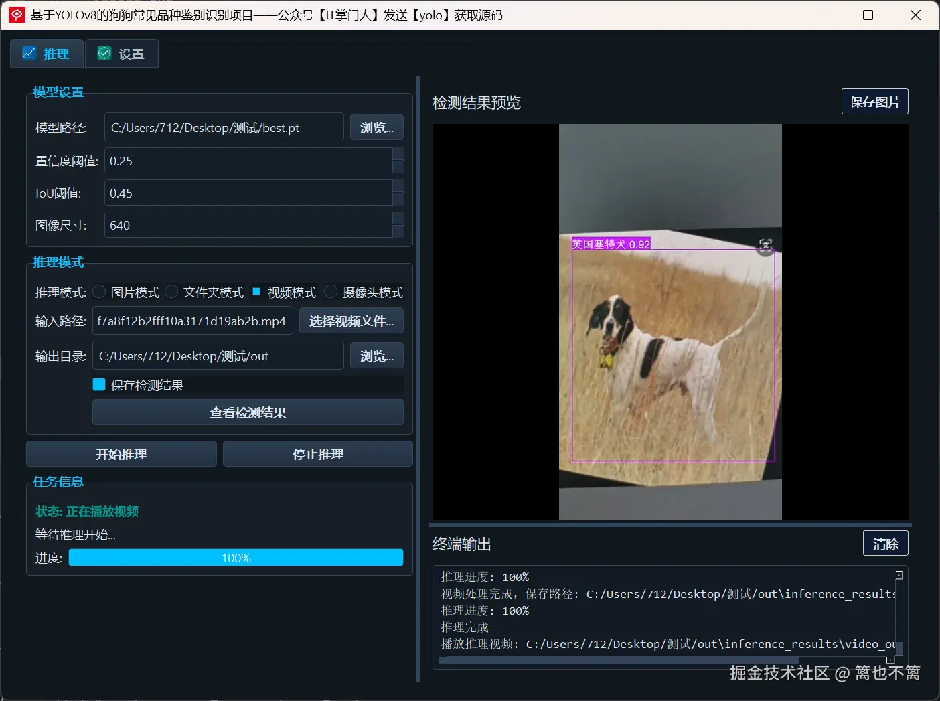Click the 模型路径 input field

click(224, 127)
